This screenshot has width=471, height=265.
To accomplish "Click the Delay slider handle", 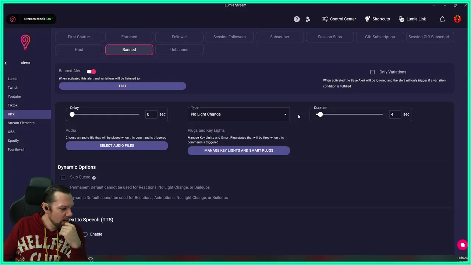I will click(72, 114).
